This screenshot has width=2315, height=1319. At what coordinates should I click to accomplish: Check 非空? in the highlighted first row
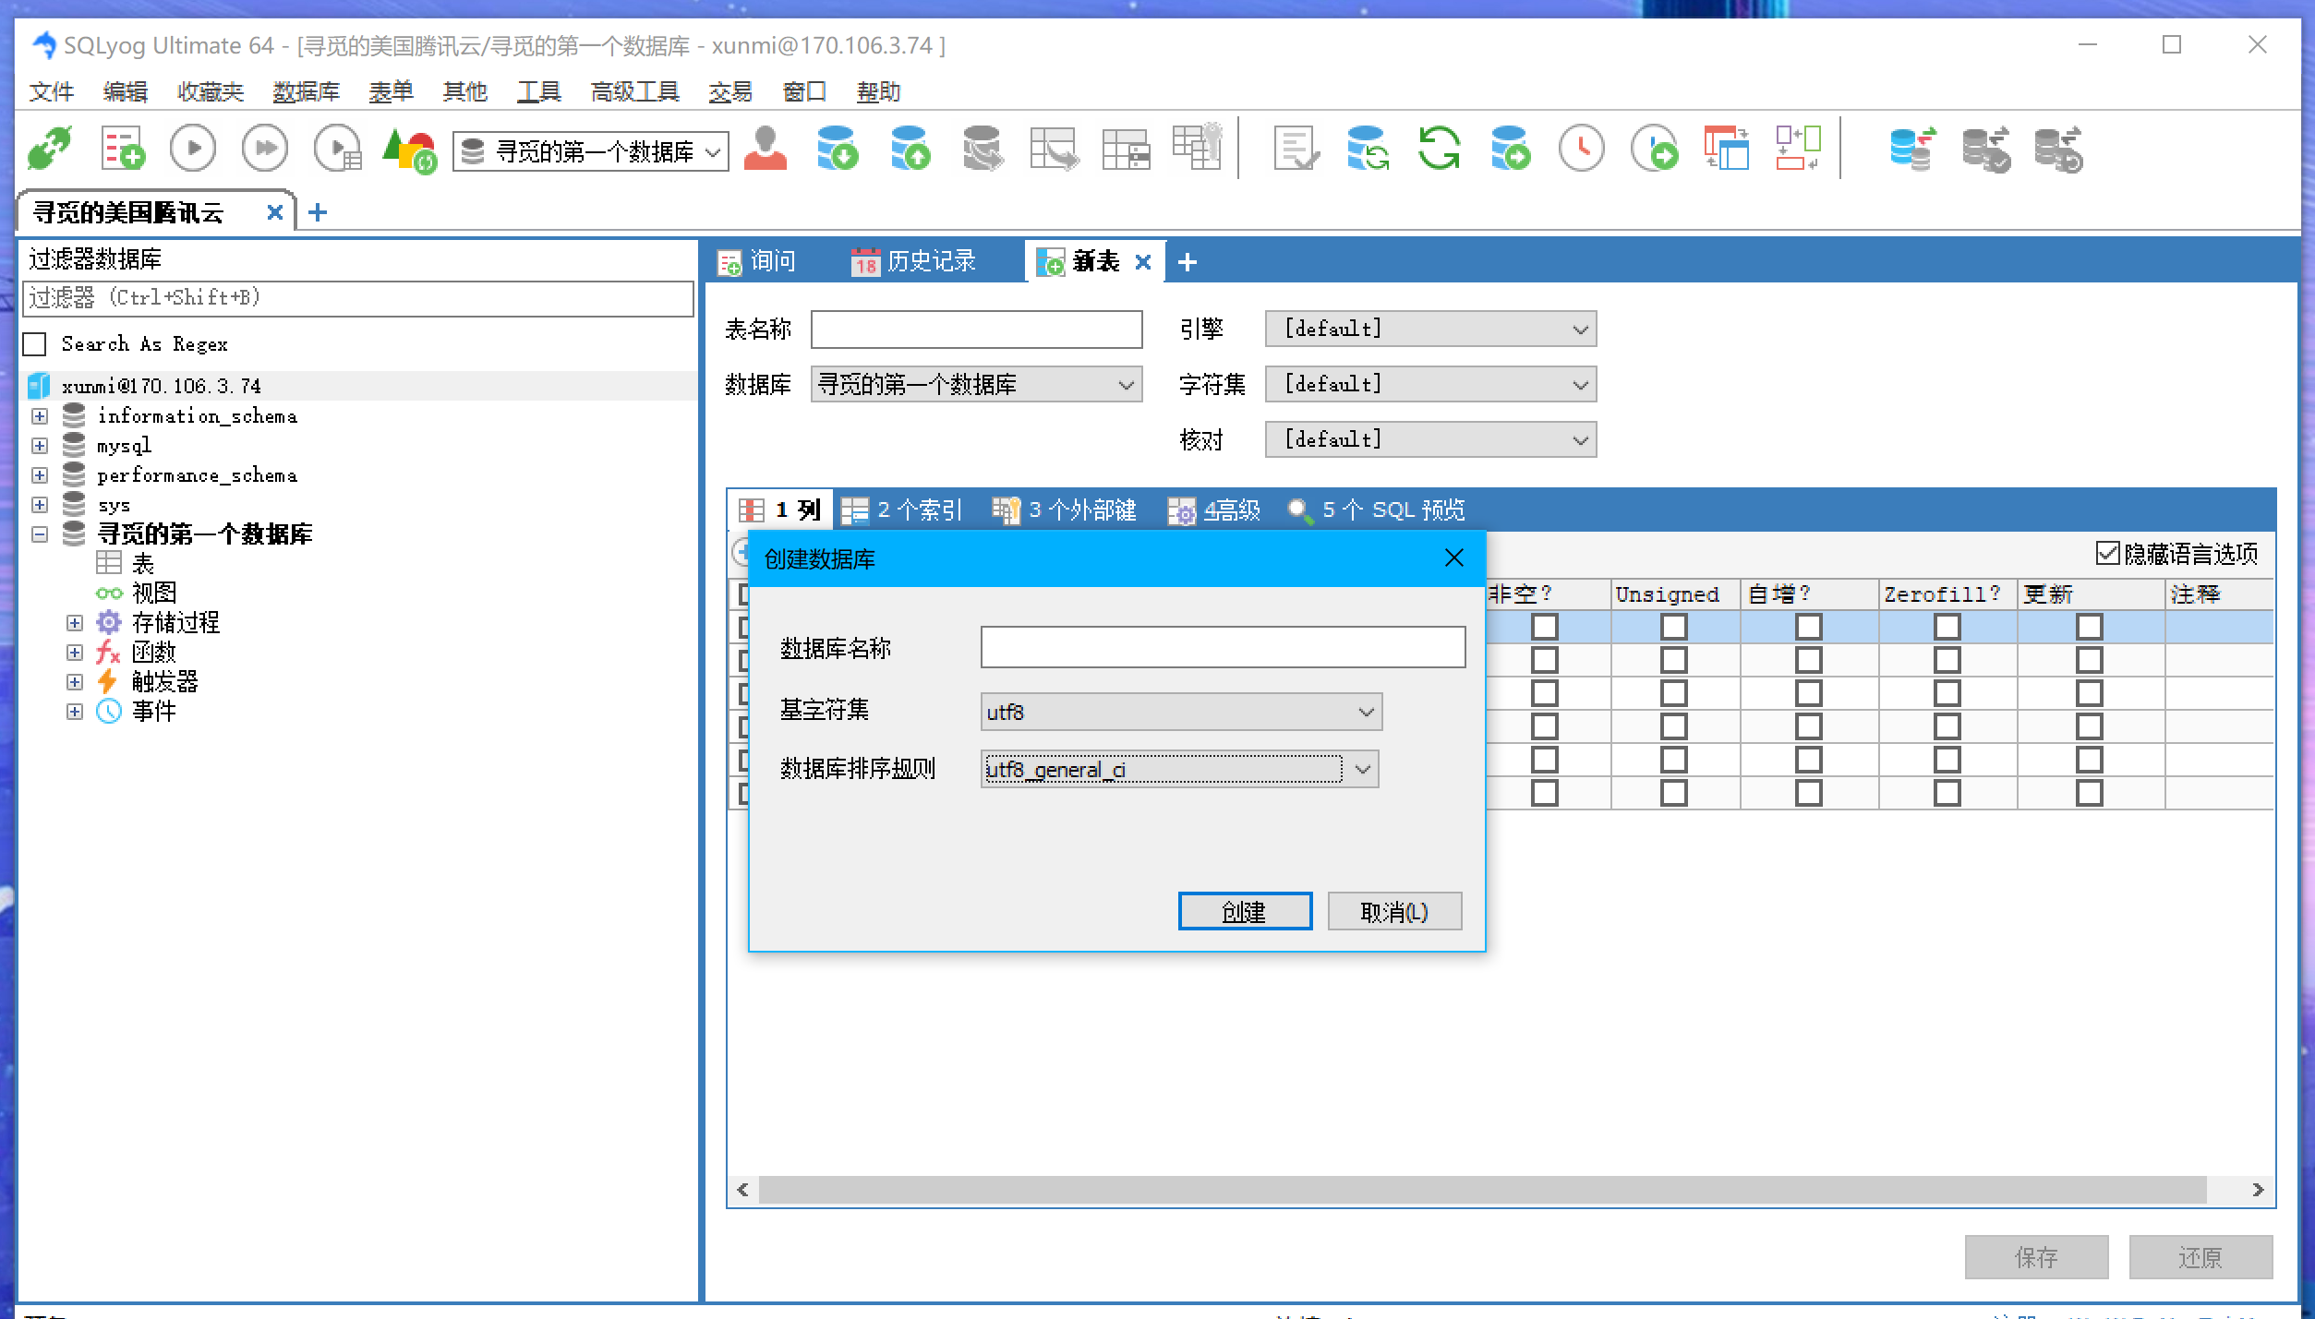click(1545, 628)
